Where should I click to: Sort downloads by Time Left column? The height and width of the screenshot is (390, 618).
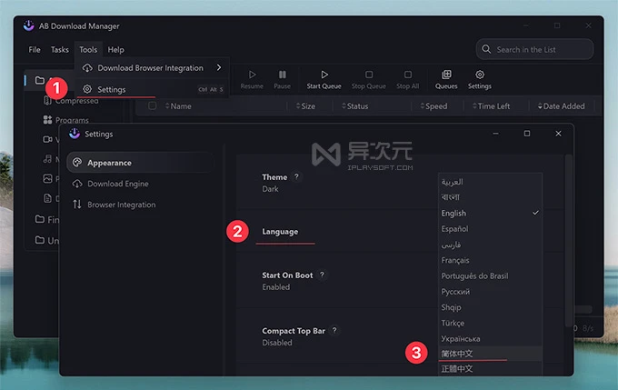coord(492,106)
